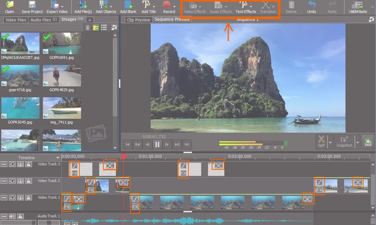The image size is (376, 225).
Task: Switch media bin to list view
Action: pos(104,28)
